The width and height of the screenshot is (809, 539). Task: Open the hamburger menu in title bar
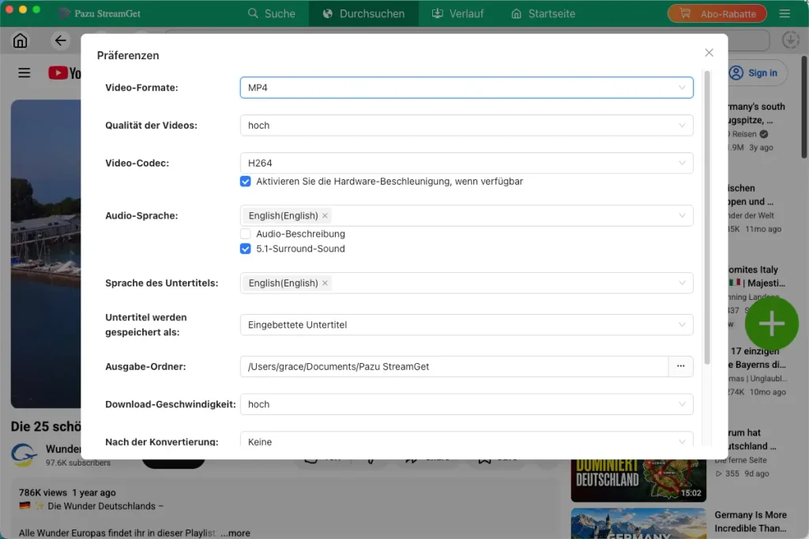[785, 13]
